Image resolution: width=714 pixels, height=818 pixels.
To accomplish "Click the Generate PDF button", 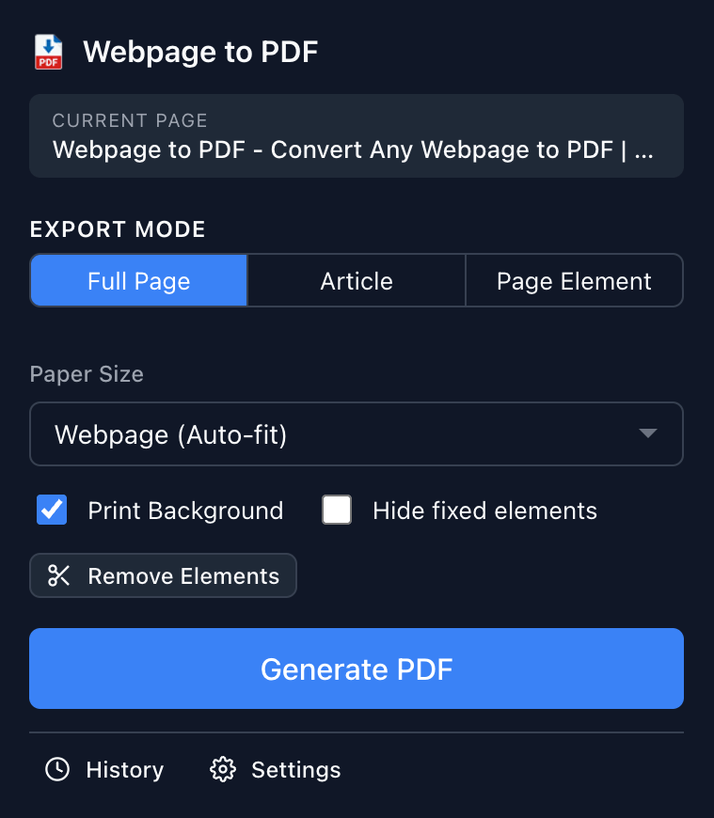I will [x=357, y=669].
